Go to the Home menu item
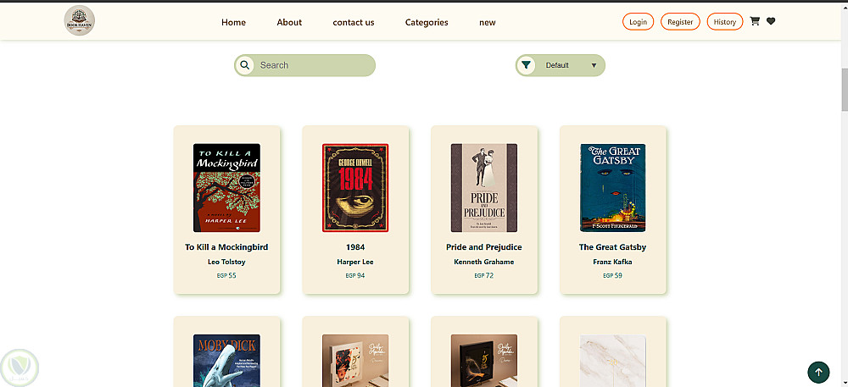 pyautogui.click(x=234, y=22)
